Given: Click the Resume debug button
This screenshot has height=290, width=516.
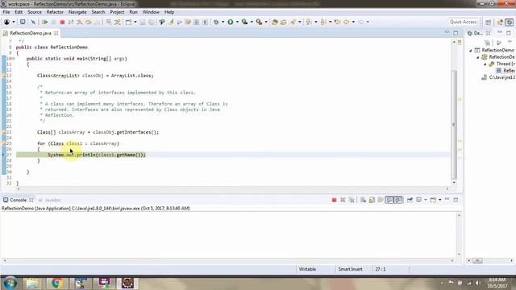Looking at the screenshot, I should point(45,22).
